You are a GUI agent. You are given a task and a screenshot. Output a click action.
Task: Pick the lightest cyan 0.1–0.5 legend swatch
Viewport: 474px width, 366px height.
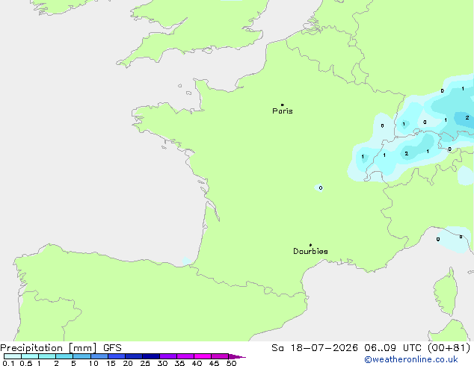[x=13, y=356]
